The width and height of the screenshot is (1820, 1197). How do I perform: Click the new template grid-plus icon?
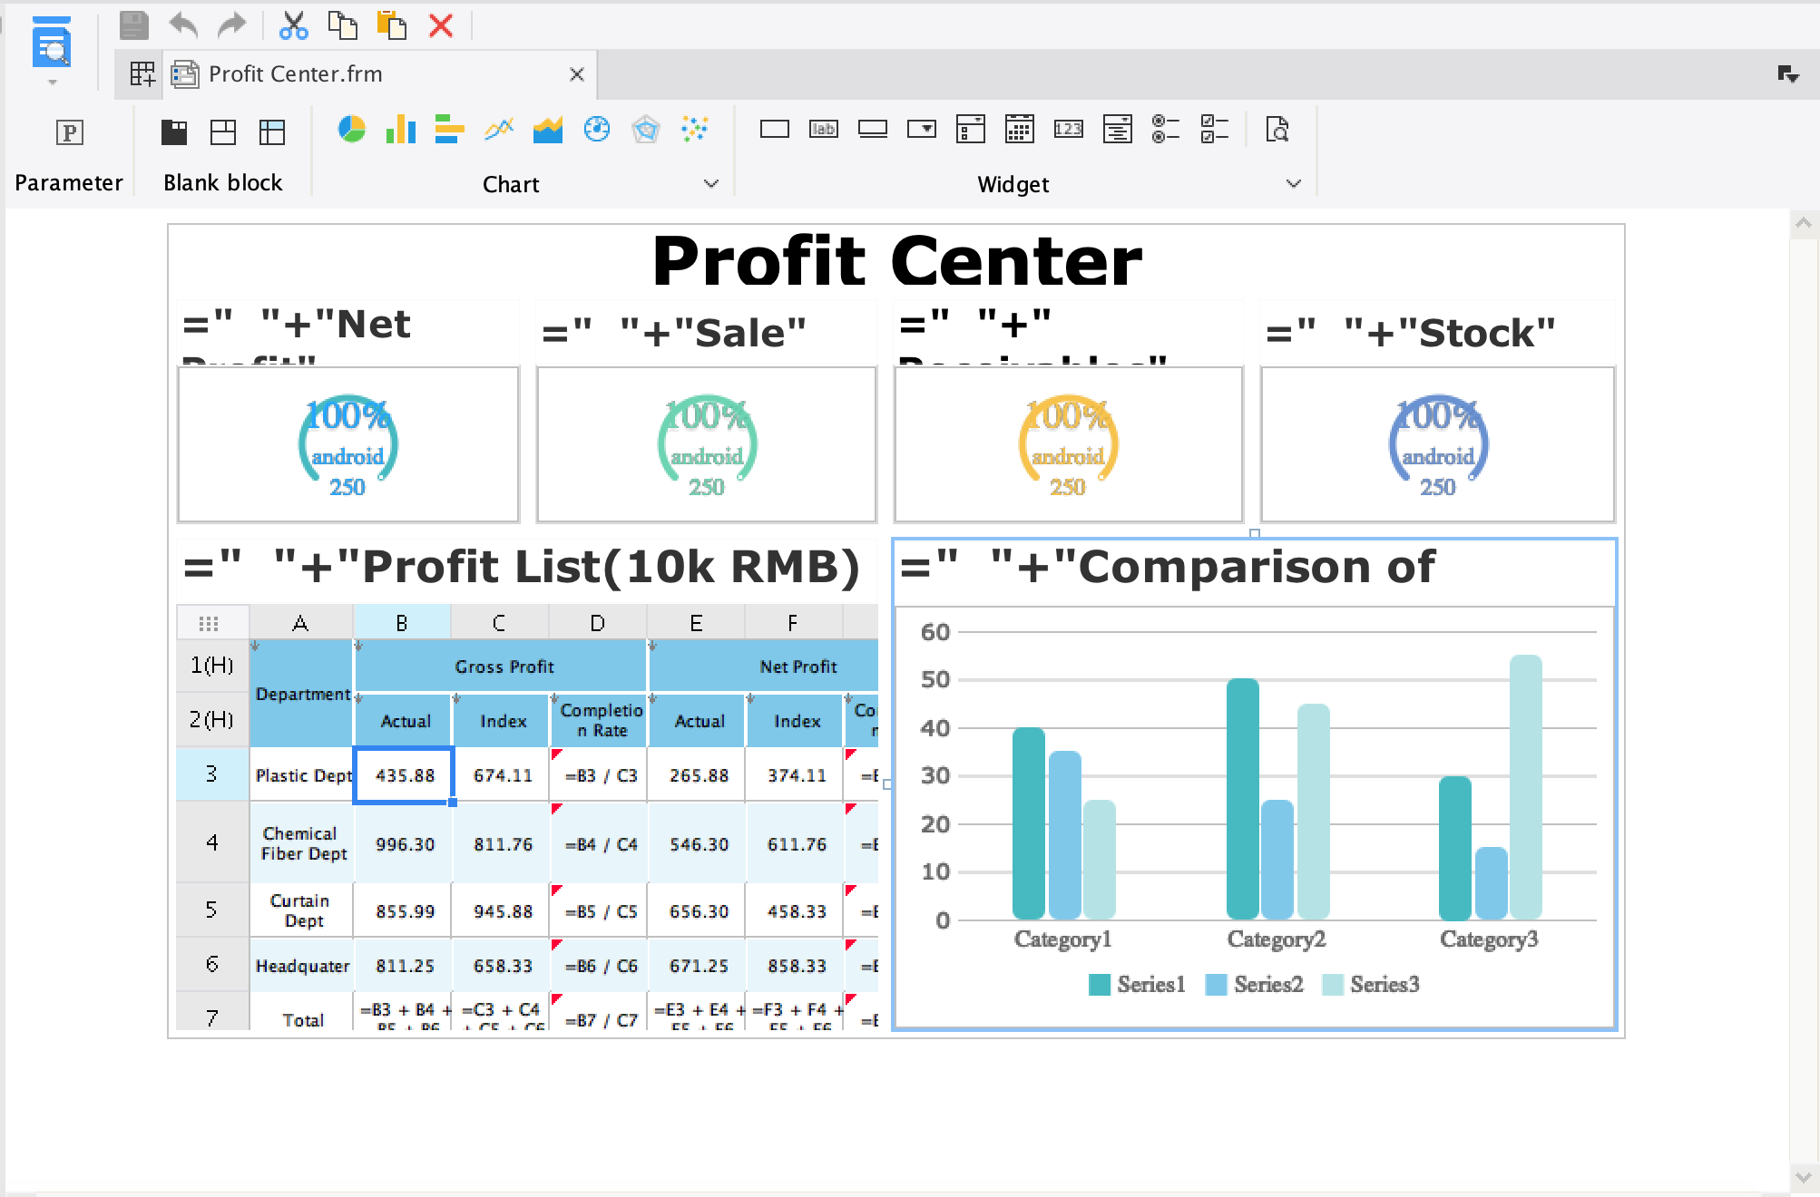click(x=142, y=74)
